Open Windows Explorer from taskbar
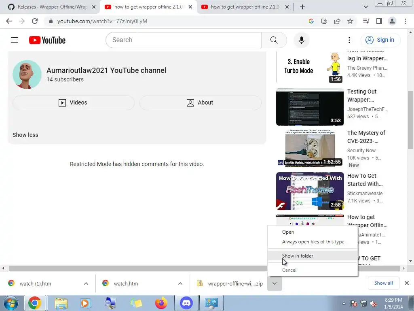The image size is (414, 311). pyautogui.click(x=61, y=303)
